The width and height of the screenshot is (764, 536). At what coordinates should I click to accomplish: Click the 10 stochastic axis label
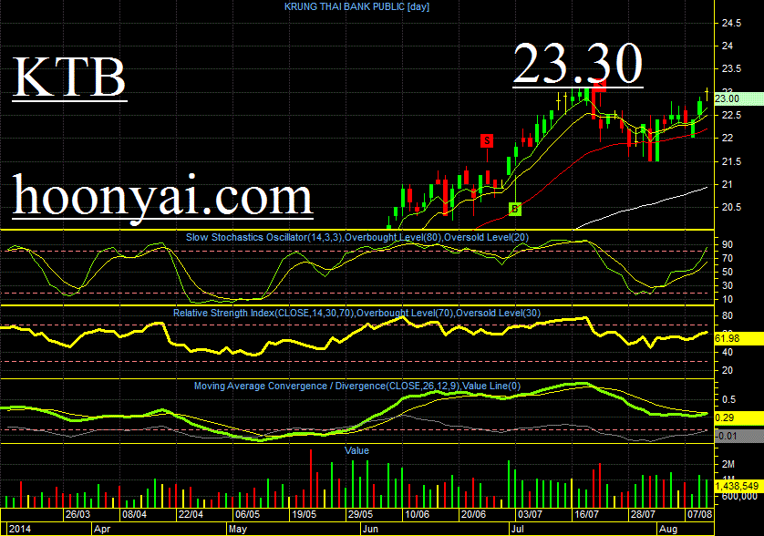[728, 299]
